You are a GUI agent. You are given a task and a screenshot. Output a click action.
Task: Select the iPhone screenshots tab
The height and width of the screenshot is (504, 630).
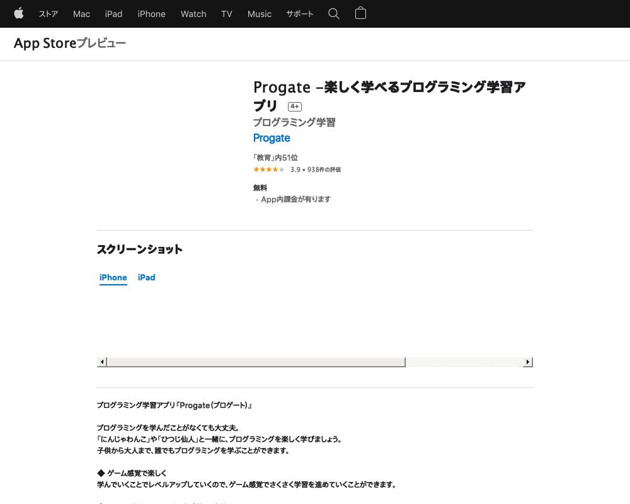pyautogui.click(x=113, y=277)
